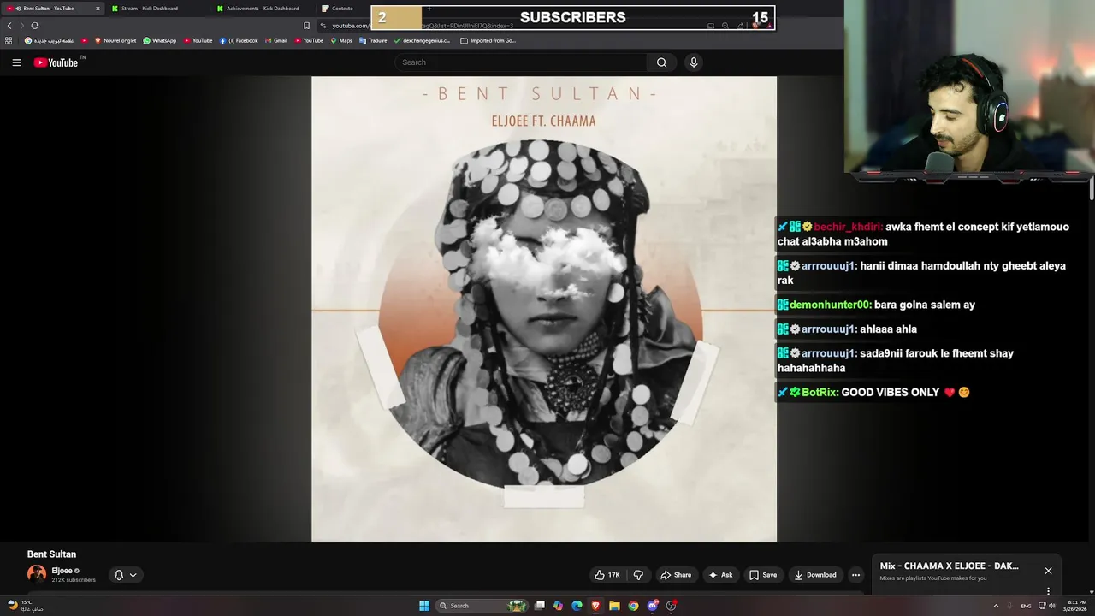Open the notification bell dropdown for Eljoee
This screenshot has width=1095, height=616.
click(x=126, y=575)
